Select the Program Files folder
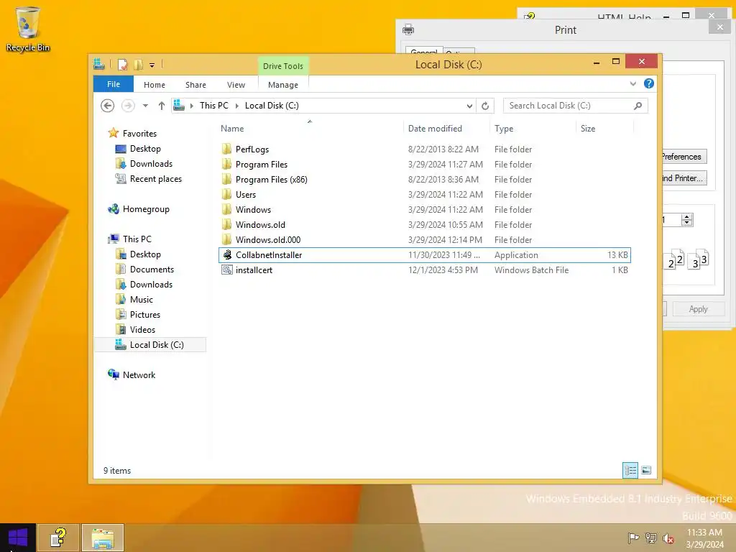Screen dimensions: 736x552 tap(424, 165)
